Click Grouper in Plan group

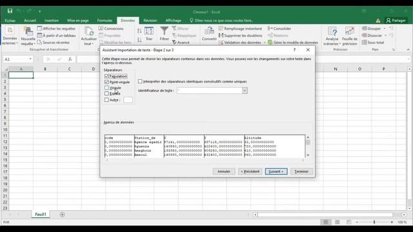[x=372, y=28]
